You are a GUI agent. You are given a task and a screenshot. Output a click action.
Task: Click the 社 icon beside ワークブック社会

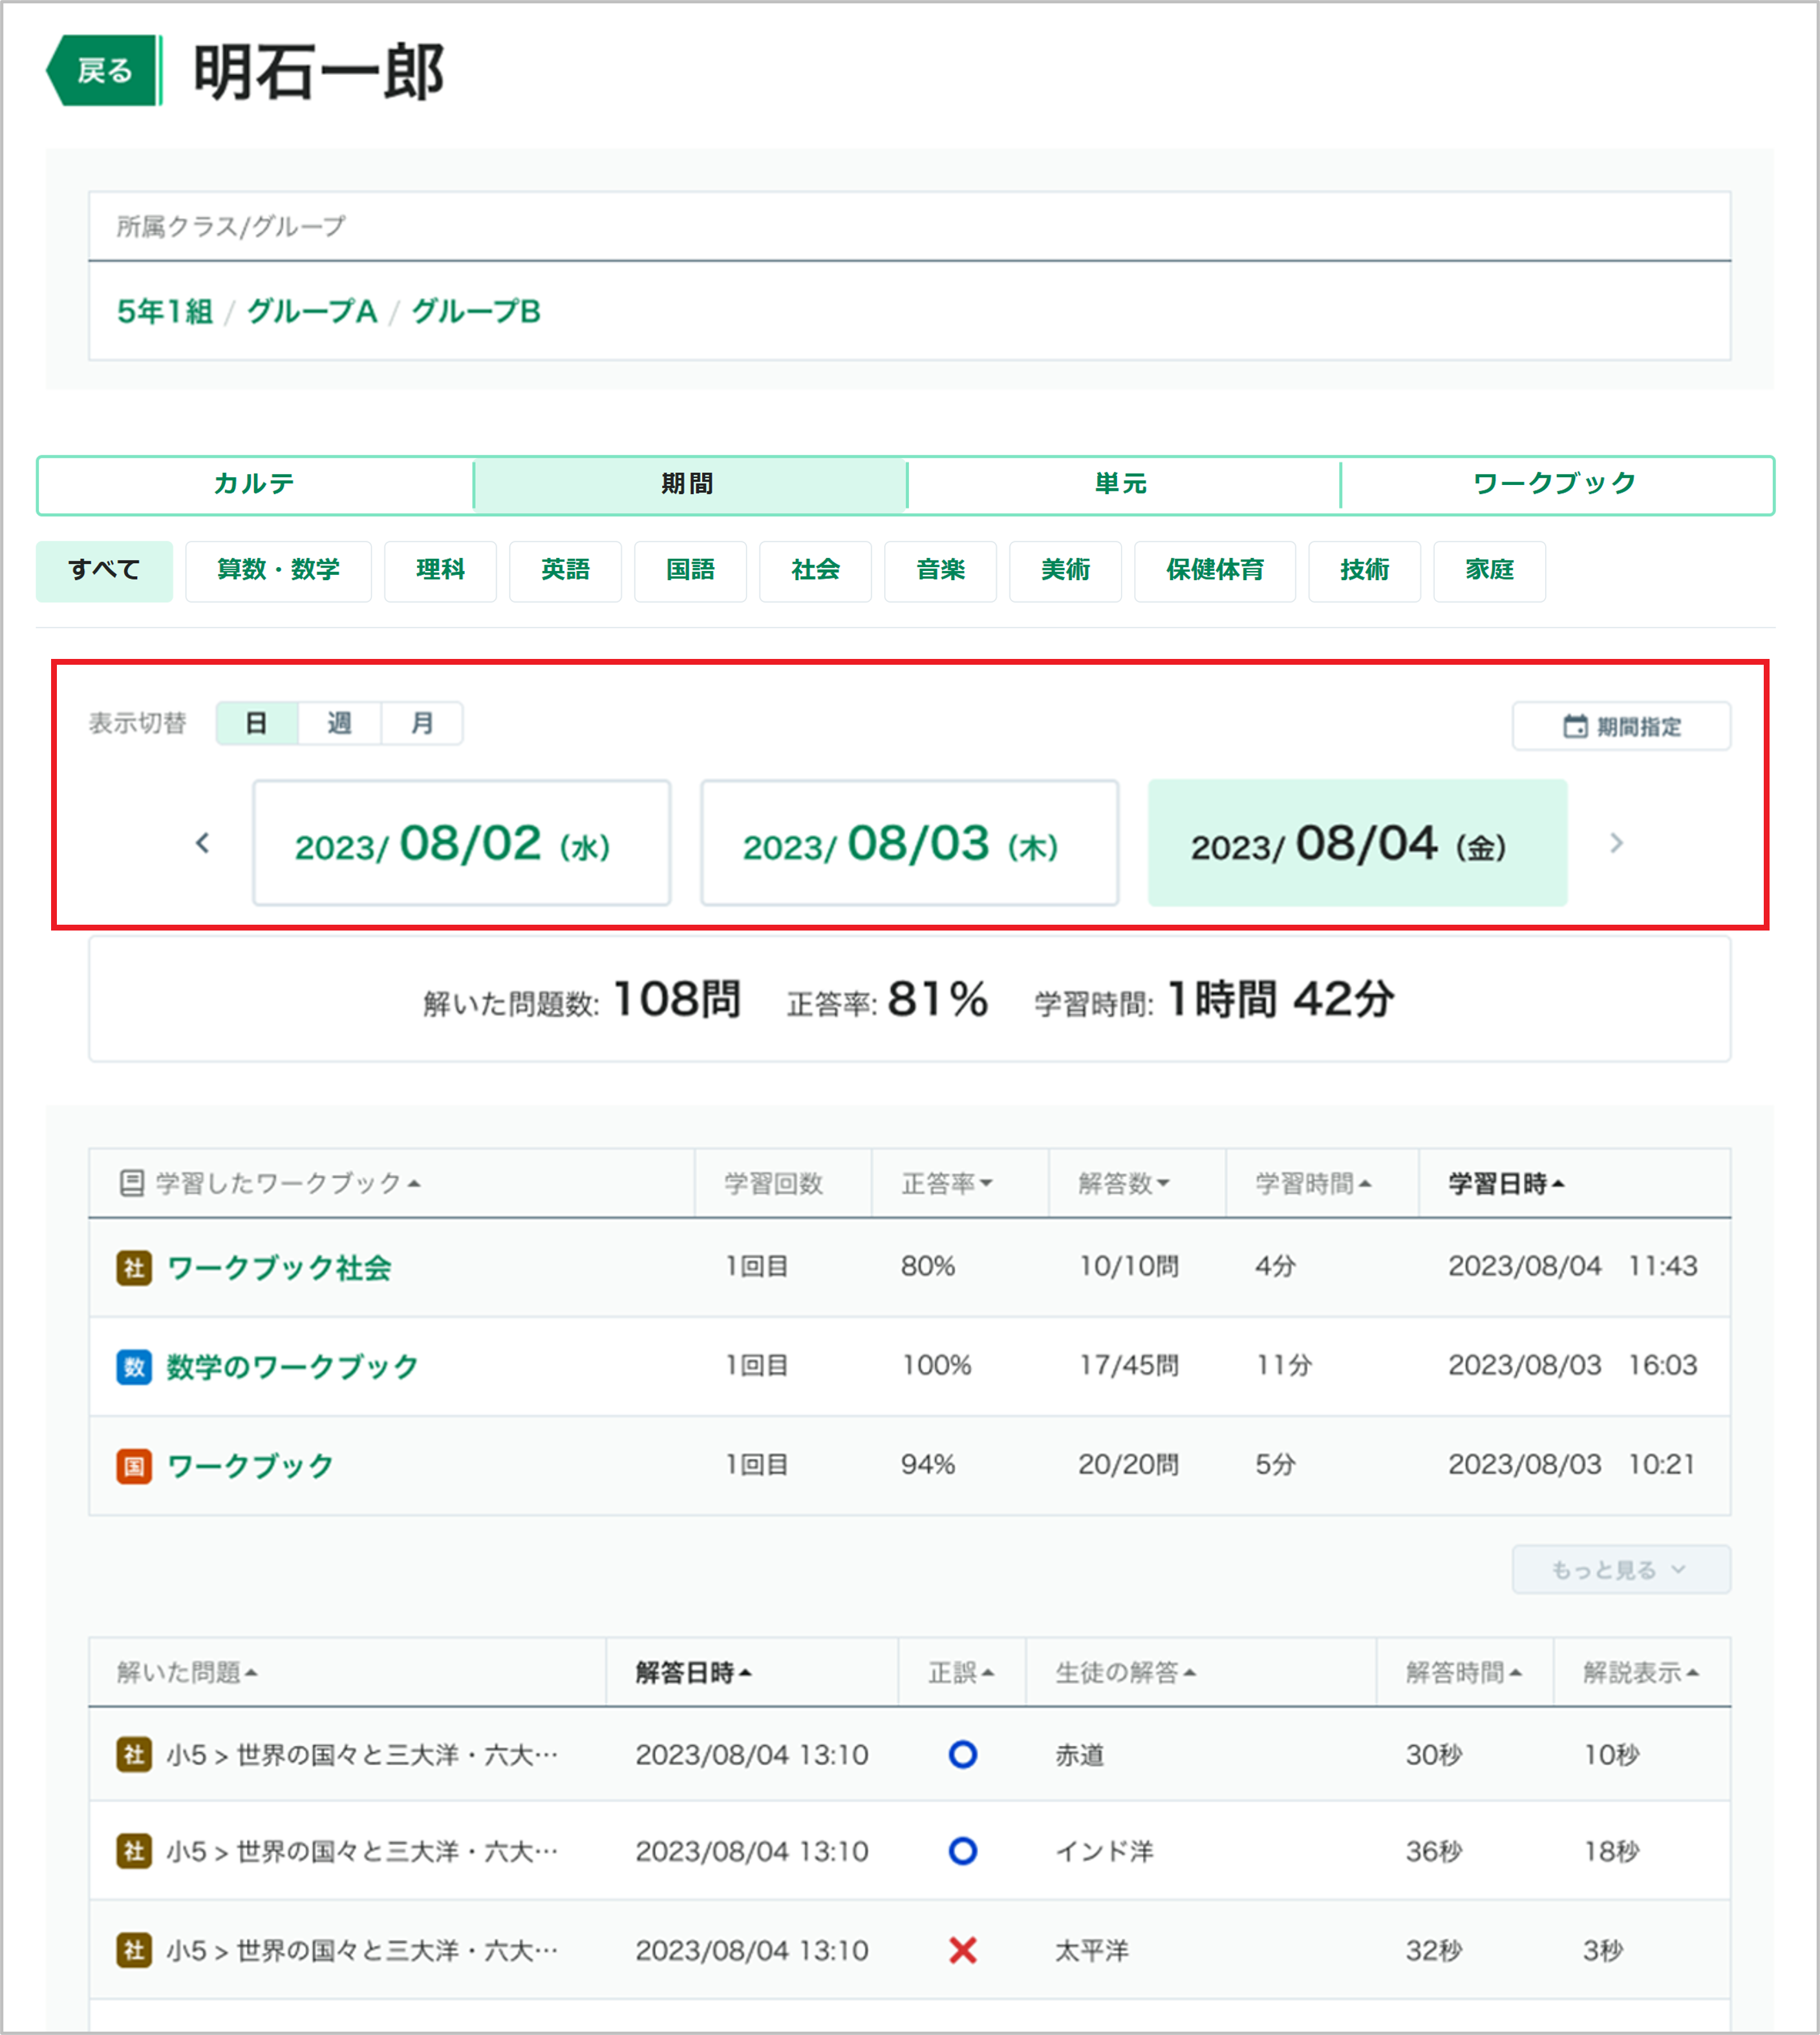coord(134,1268)
